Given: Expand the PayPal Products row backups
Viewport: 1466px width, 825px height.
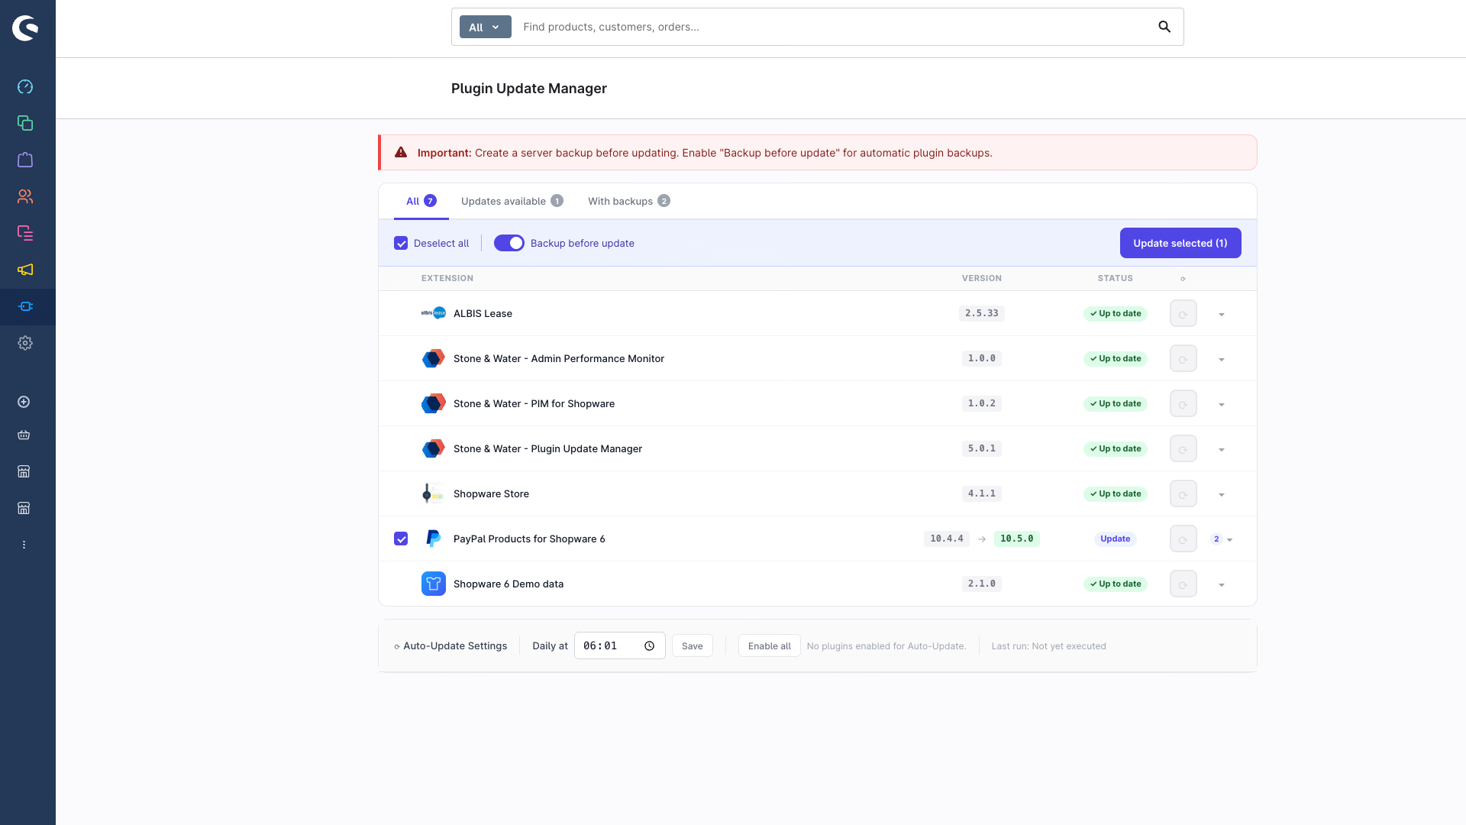Looking at the screenshot, I should click(x=1223, y=539).
